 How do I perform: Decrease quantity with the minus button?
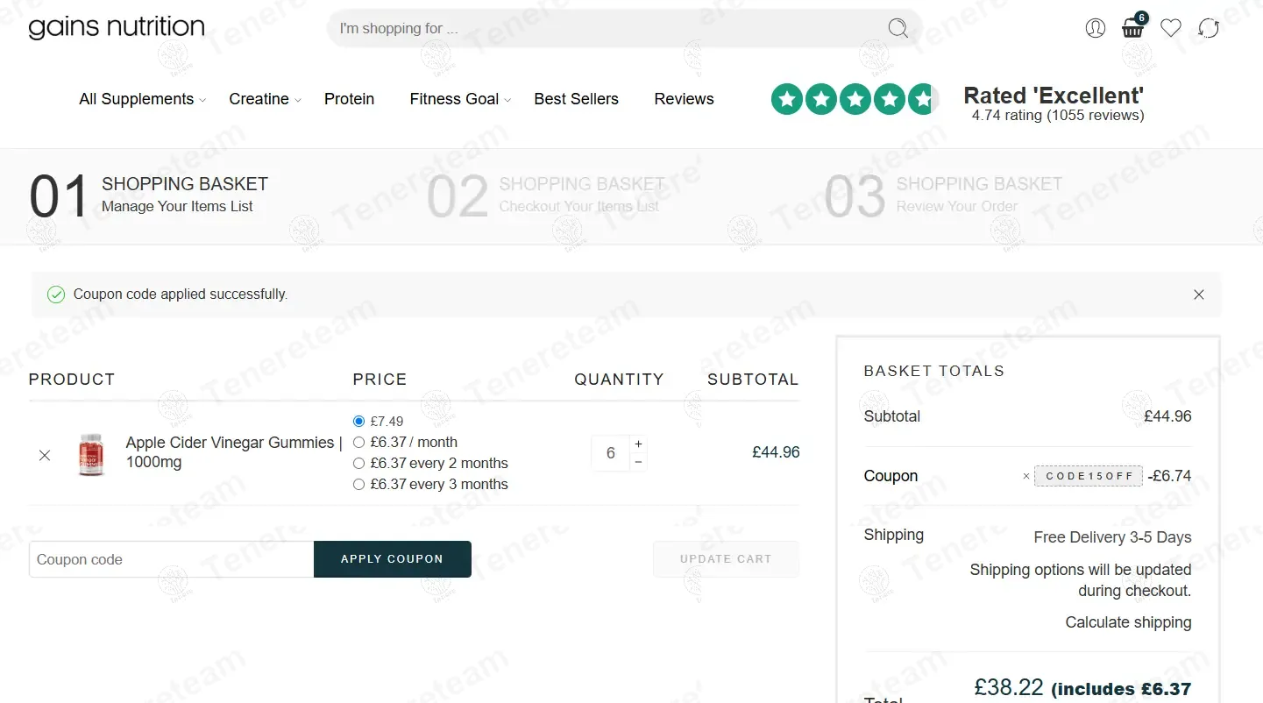[x=638, y=462]
